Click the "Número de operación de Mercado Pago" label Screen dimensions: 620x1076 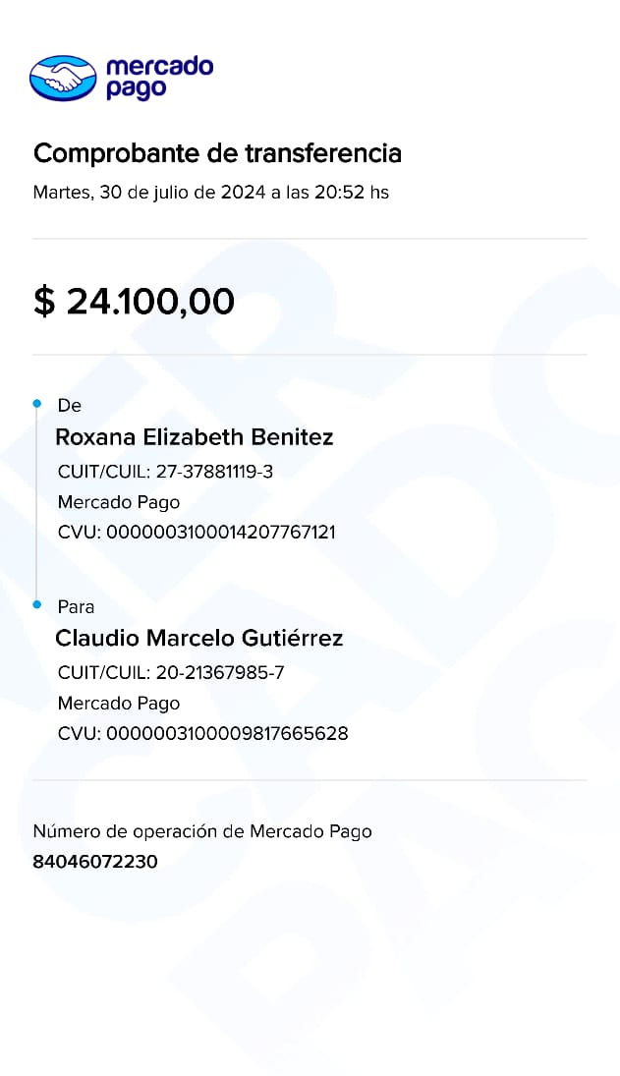pos(202,831)
